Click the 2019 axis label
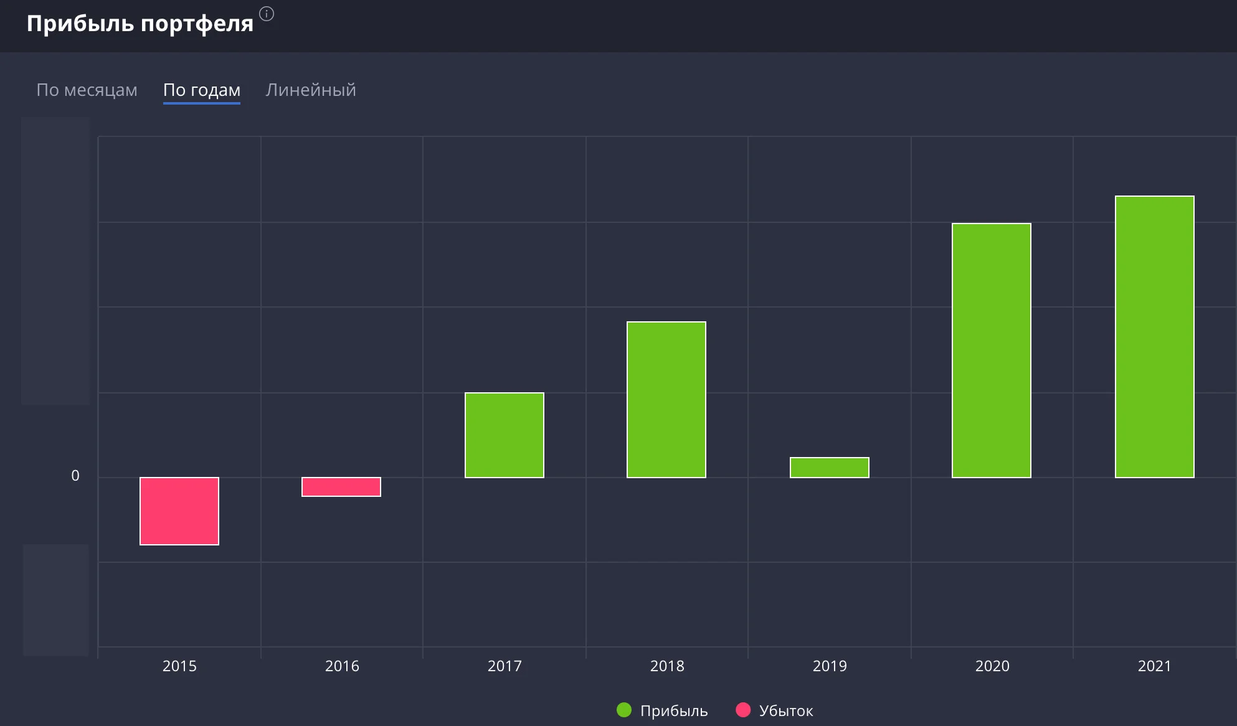Image resolution: width=1237 pixels, height=726 pixels. [x=830, y=666]
